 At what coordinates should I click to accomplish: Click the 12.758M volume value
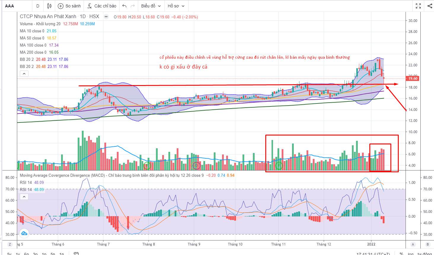[71, 24]
